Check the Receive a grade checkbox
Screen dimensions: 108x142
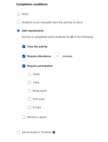(x=24, y=117)
